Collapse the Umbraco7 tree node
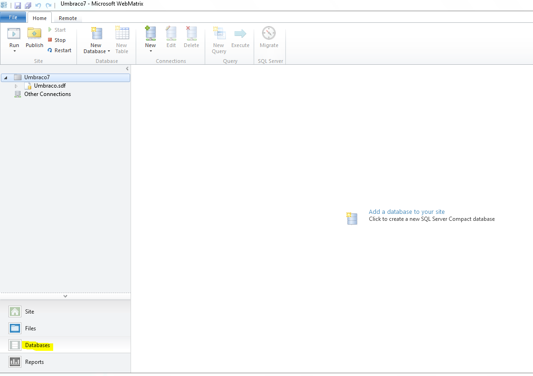Screen dimensions: 533x376 click(x=6, y=78)
